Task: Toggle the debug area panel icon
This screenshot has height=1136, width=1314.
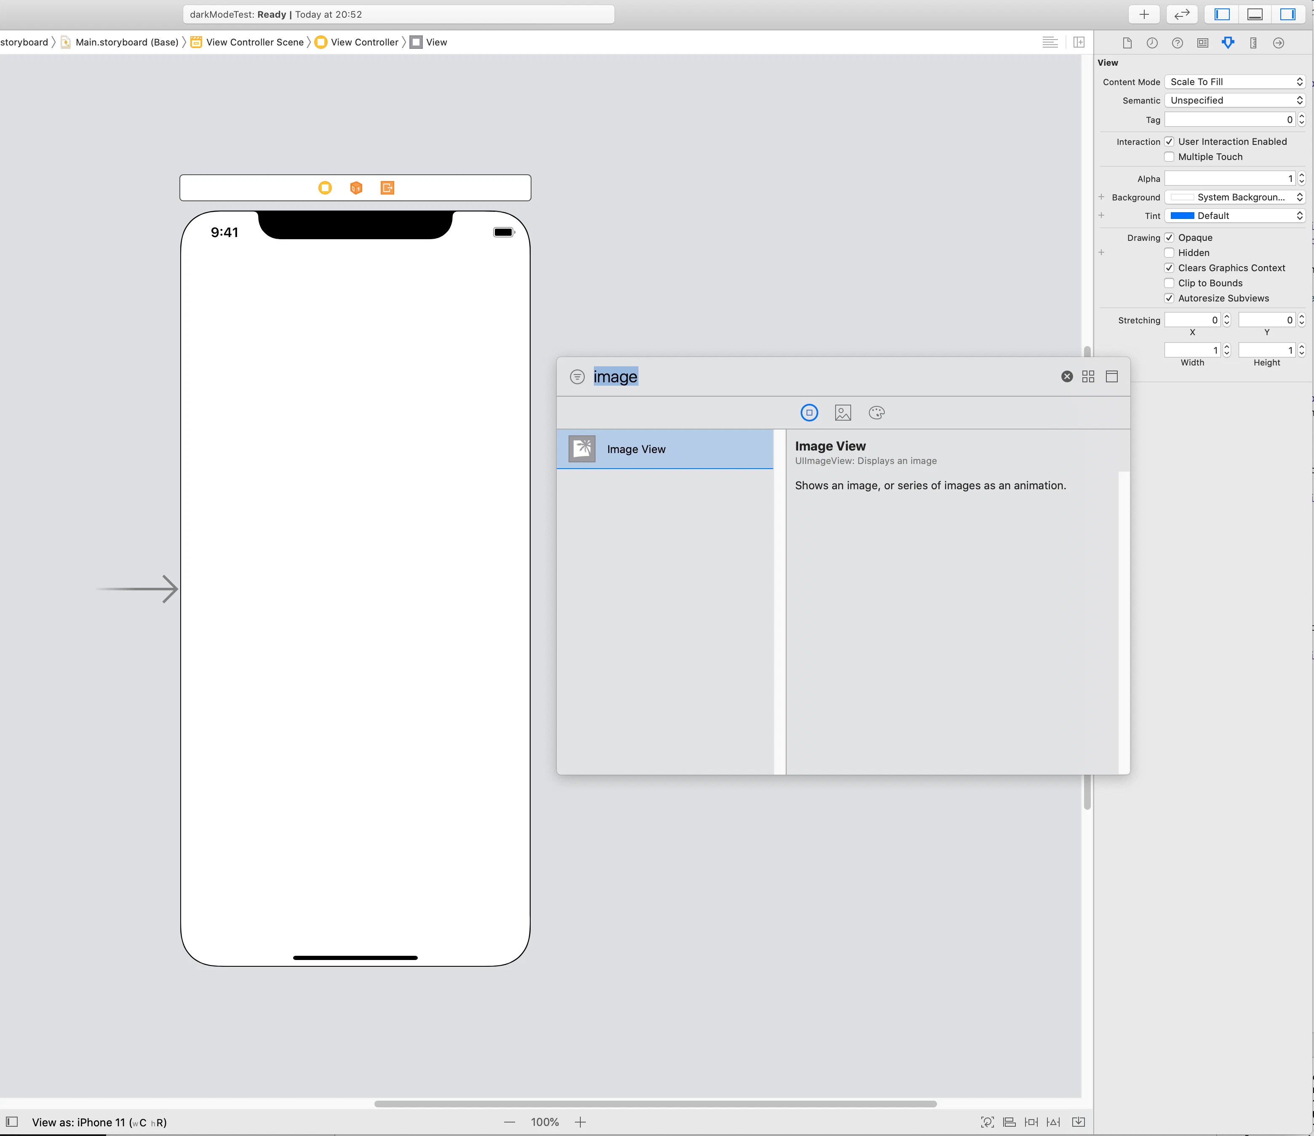Action: click(1255, 14)
